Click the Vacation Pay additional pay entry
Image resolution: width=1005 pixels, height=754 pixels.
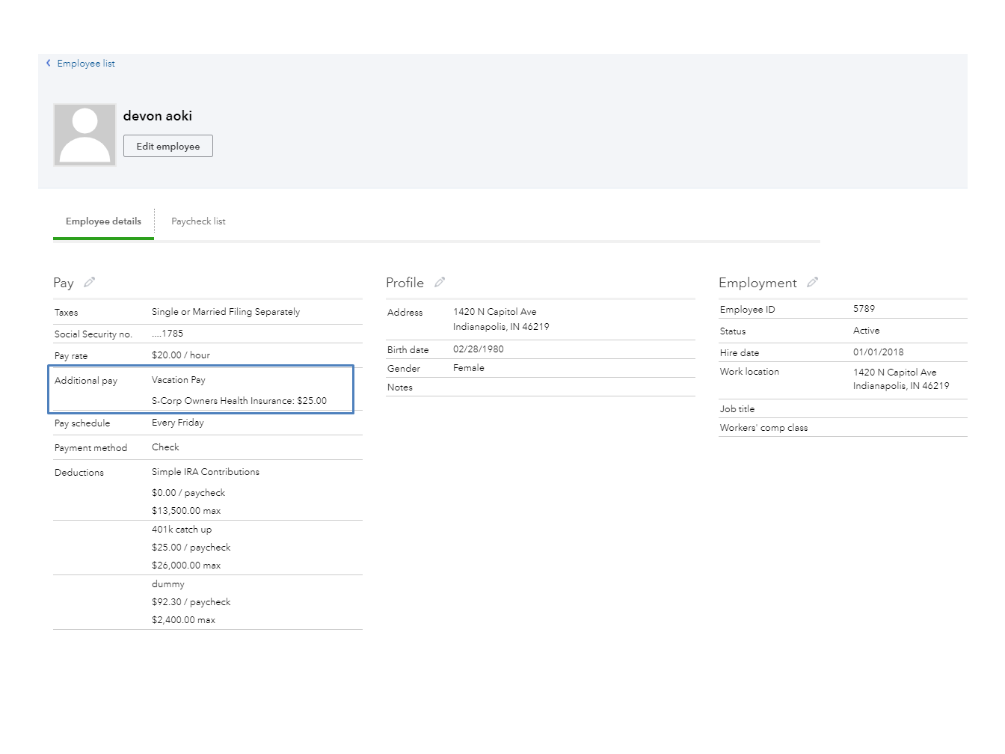tap(179, 380)
